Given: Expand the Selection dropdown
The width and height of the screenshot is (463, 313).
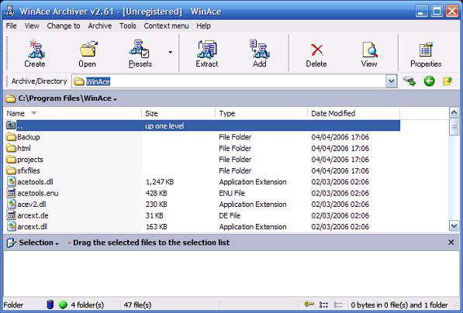Looking at the screenshot, I should [57, 244].
